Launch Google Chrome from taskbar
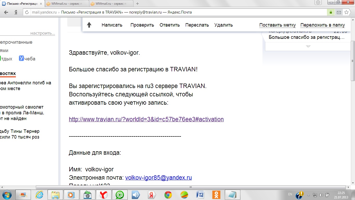 click(x=168, y=195)
